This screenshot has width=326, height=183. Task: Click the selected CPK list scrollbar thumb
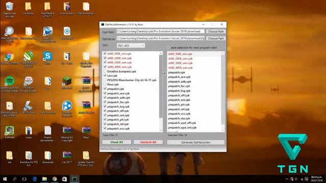[x=223, y=90]
